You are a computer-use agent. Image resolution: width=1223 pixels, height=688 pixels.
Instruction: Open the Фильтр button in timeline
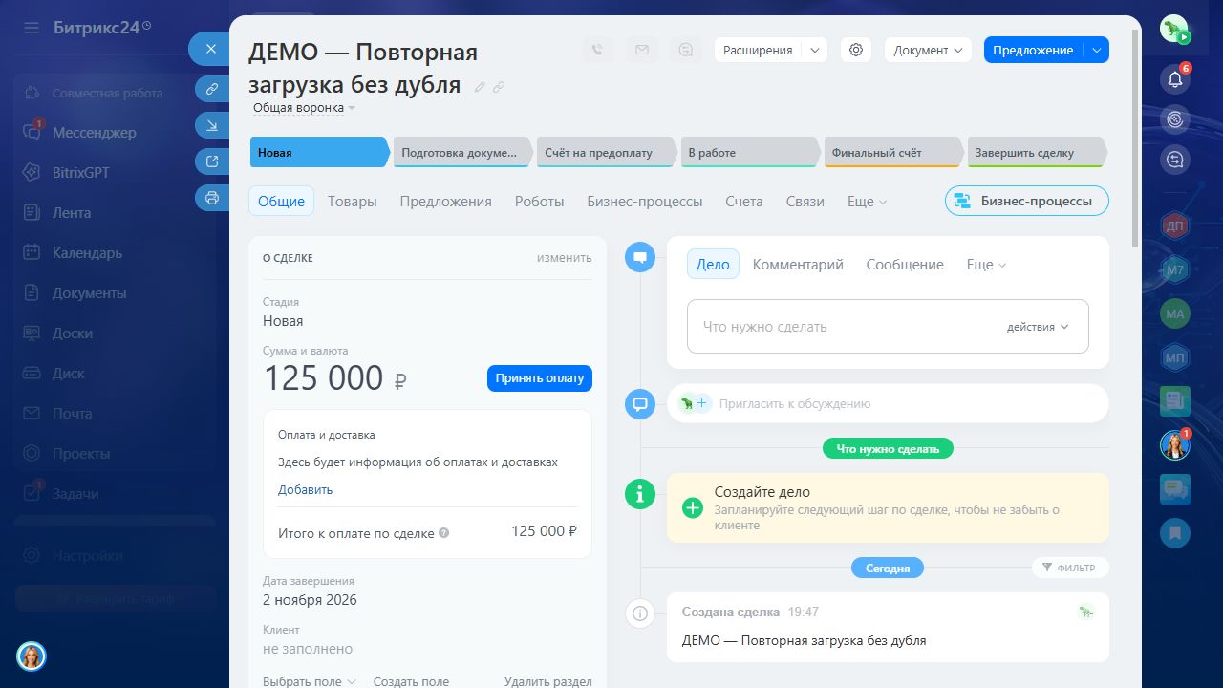[1070, 568]
